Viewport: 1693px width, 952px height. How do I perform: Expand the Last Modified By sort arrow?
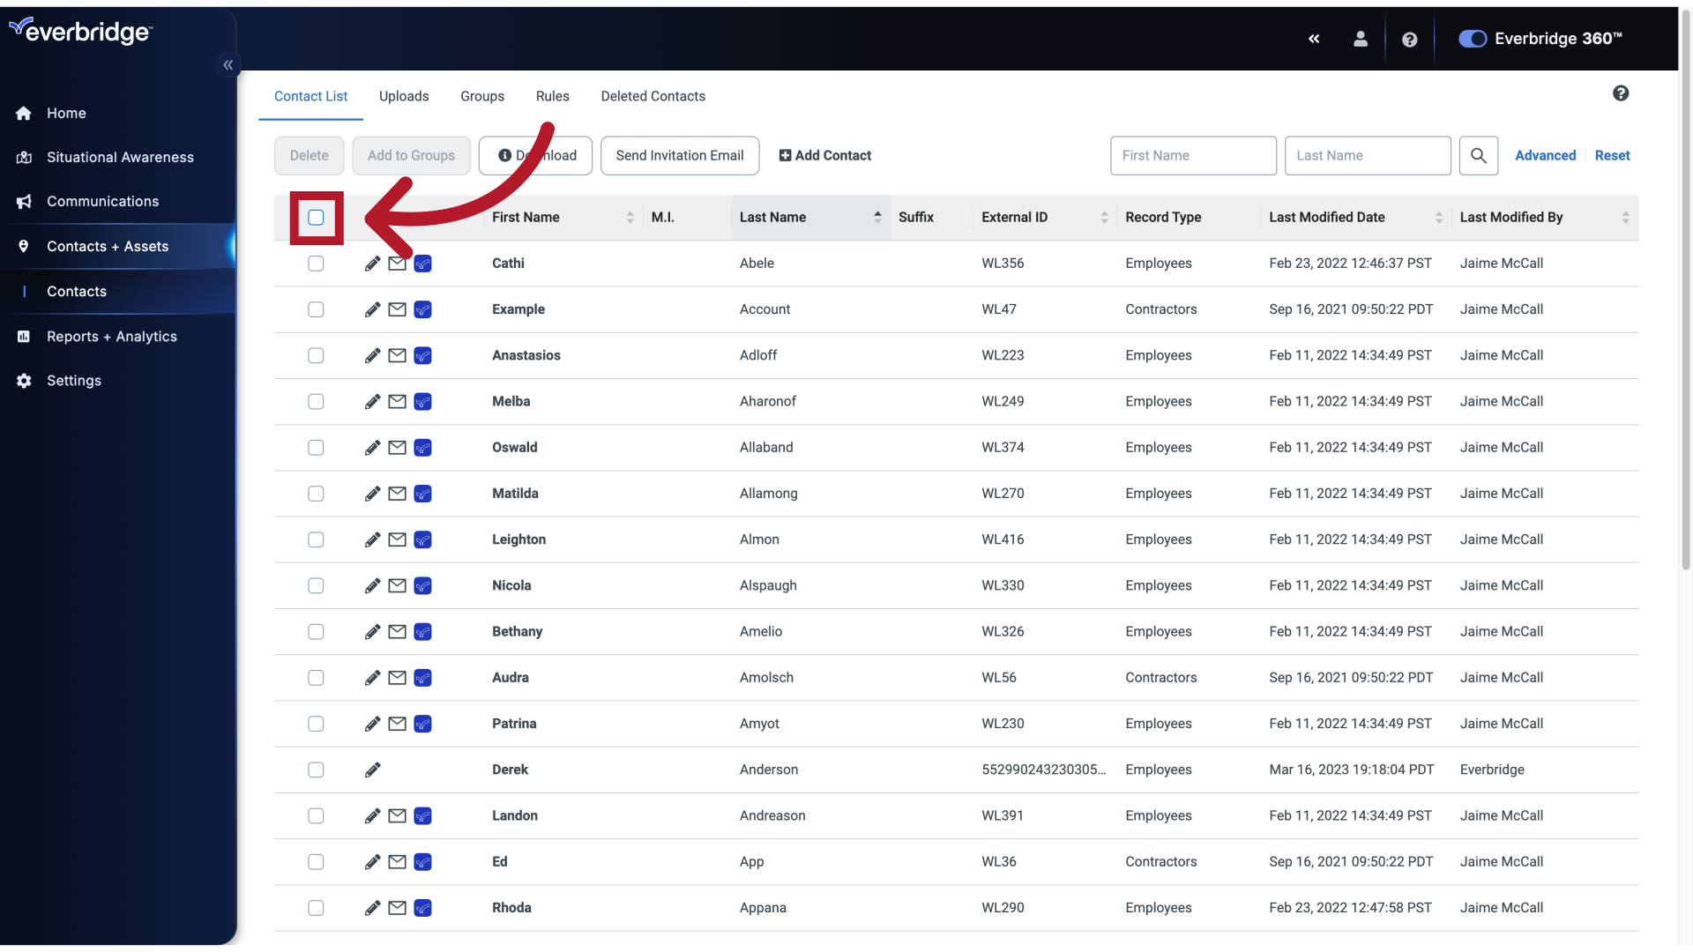[x=1628, y=218]
